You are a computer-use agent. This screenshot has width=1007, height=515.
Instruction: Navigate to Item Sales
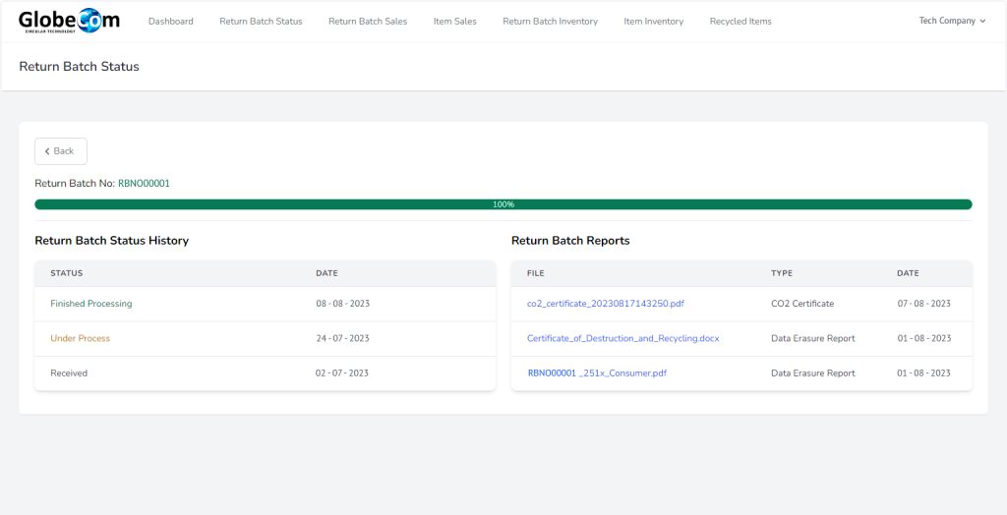(454, 22)
